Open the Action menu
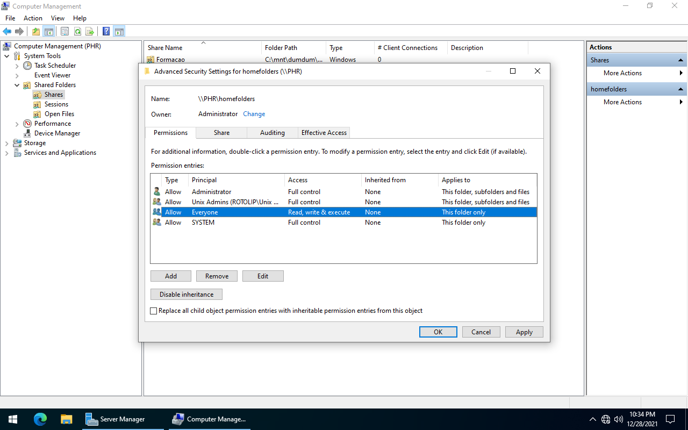The height and width of the screenshot is (430, 688). coord(33,18)
